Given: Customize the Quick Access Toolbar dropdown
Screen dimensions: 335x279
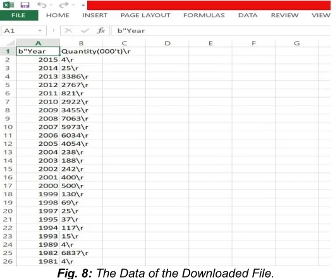Looking at the screenshot, I should click(83, 5).
